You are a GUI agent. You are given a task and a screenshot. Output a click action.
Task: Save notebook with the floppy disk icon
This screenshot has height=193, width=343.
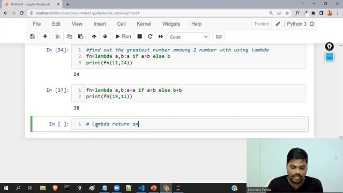click(32, 36)
